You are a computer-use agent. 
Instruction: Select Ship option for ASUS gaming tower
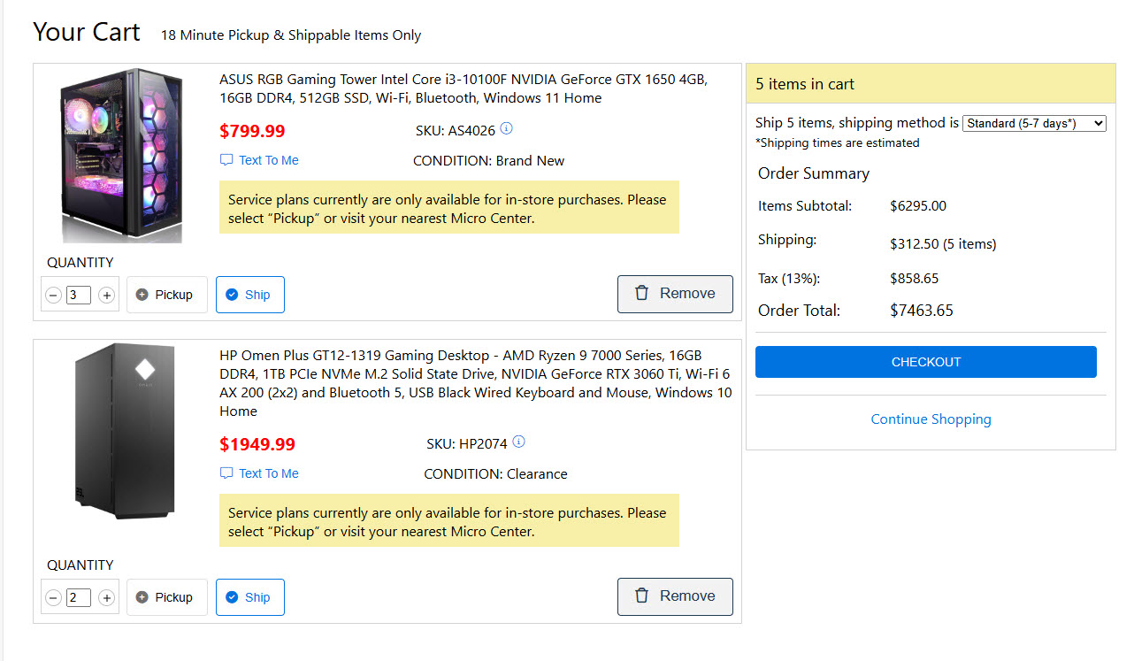click(x=249, y=295)
